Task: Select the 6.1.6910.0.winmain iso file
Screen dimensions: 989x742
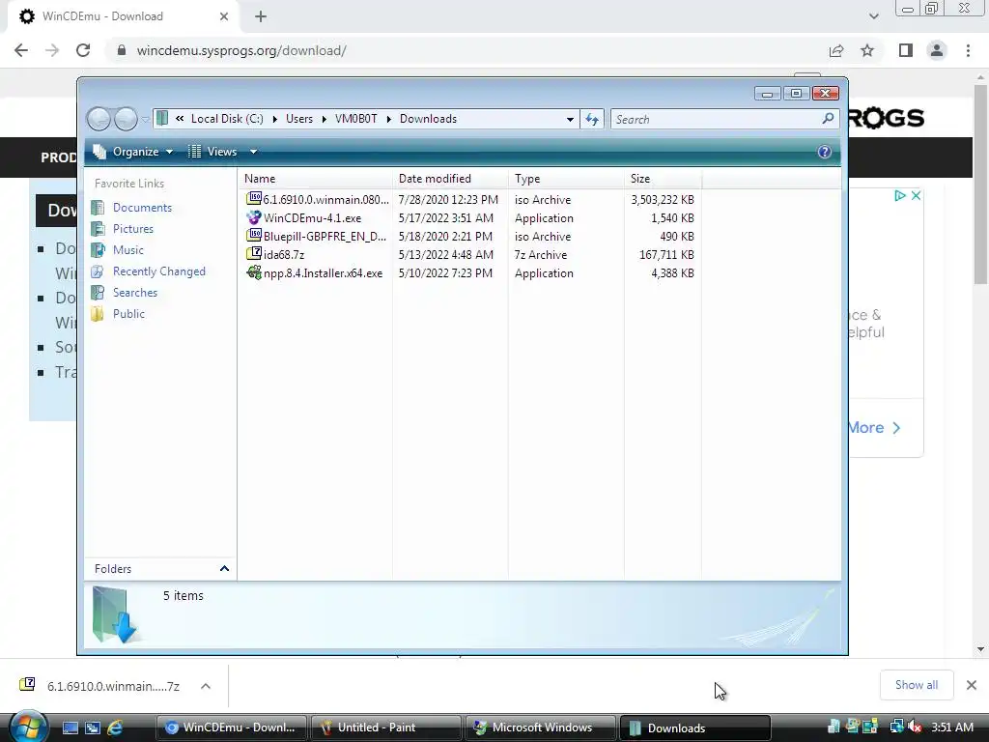Action: (317, 199)
